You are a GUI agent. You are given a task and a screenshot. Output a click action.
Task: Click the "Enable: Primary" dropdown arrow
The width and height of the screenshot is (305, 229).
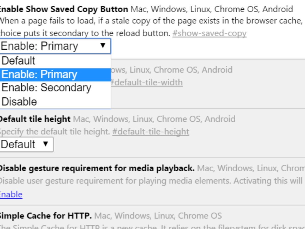tap(103, 46)
